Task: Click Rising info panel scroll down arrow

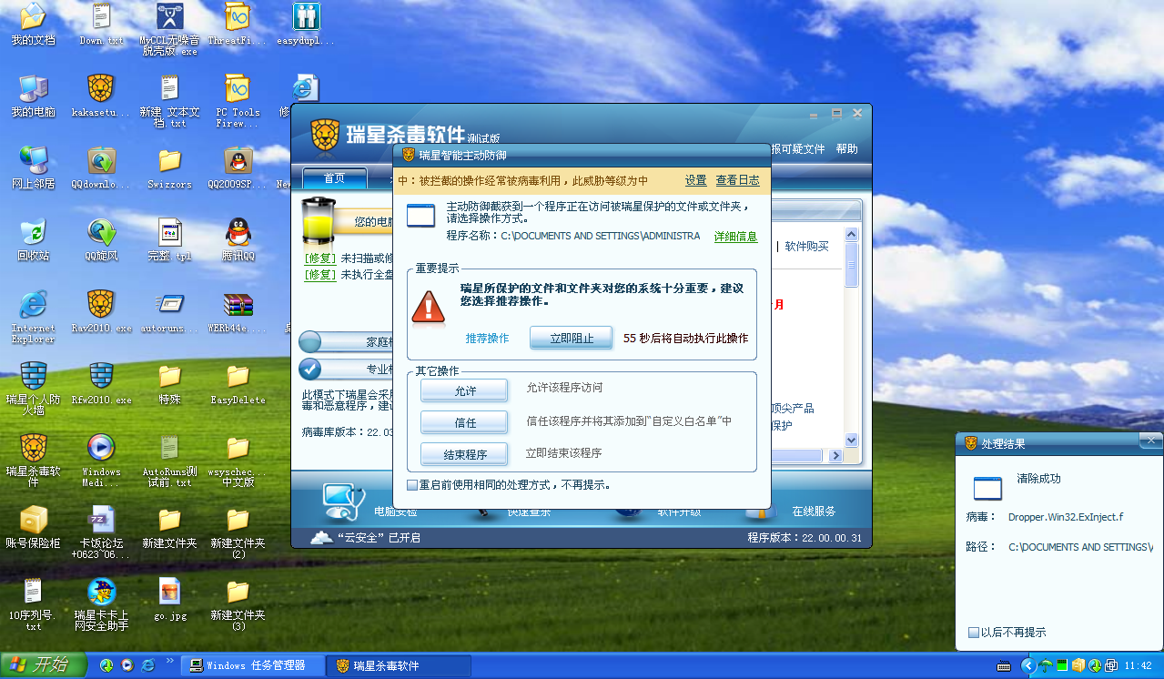Action: 851,440
